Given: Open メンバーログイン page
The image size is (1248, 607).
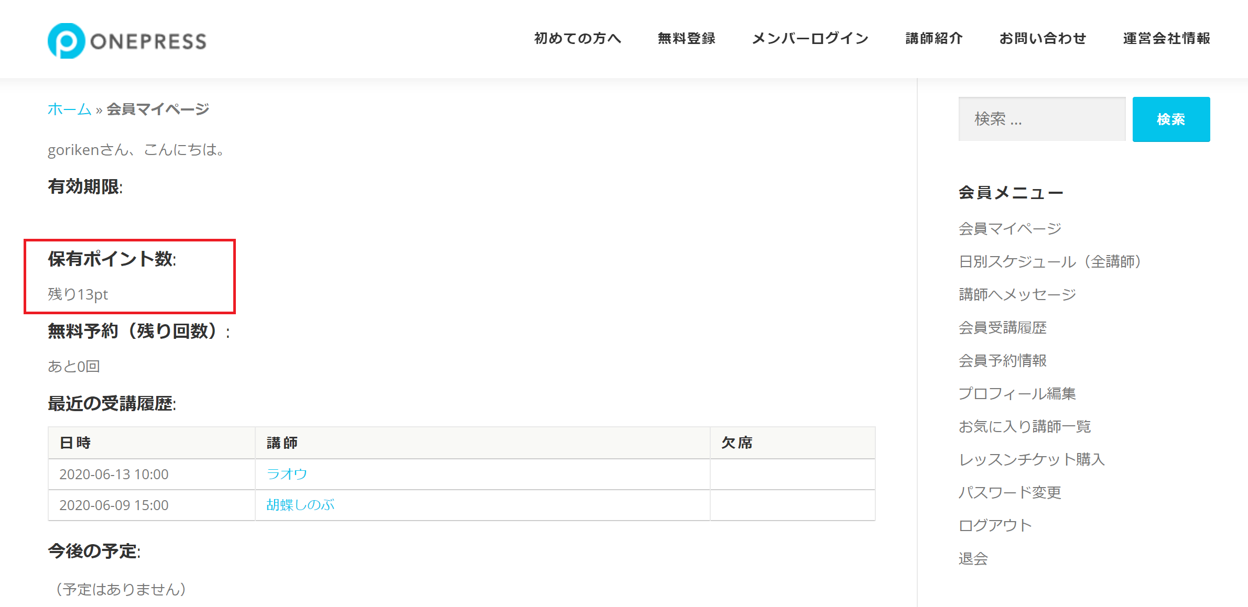Looking at the screenshot, I should pos(810,38).
